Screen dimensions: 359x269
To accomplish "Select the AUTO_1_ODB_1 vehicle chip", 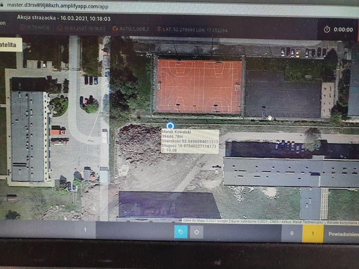I will (x=115, y=29).
